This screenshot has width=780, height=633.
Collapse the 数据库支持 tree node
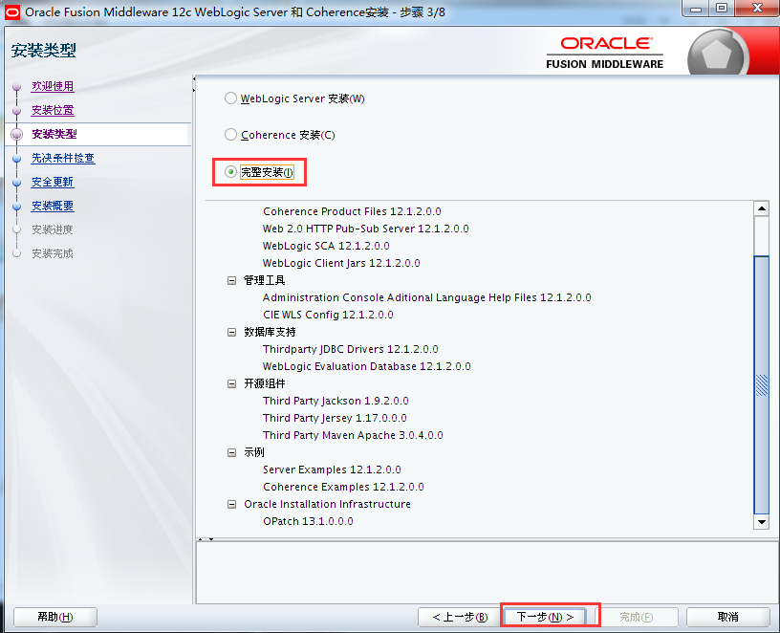[x=231, y=333]
